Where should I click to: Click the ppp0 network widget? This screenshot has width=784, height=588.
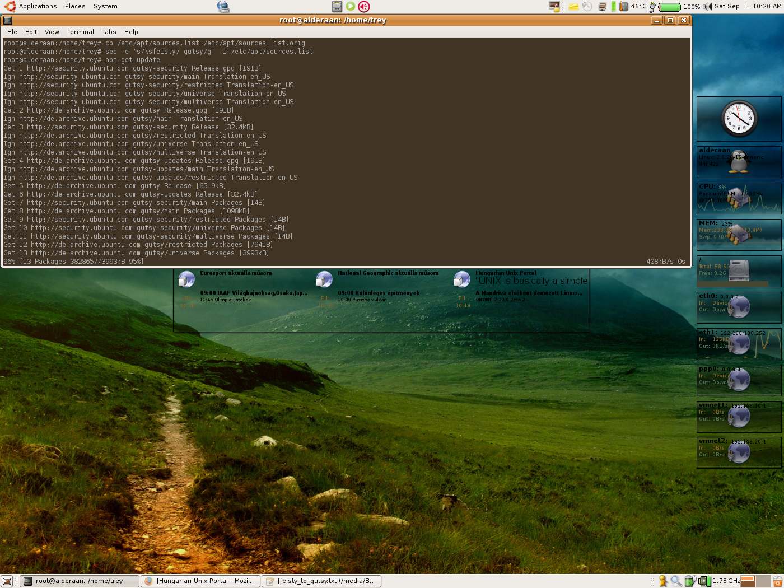coord(739,380)
